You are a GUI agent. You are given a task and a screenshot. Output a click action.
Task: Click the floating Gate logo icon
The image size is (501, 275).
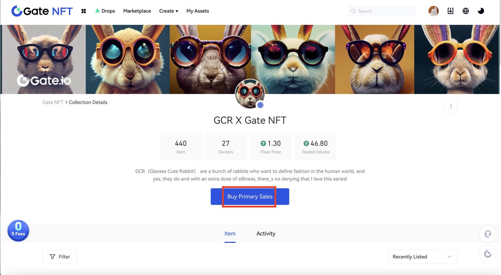click(x=488, y=254)
